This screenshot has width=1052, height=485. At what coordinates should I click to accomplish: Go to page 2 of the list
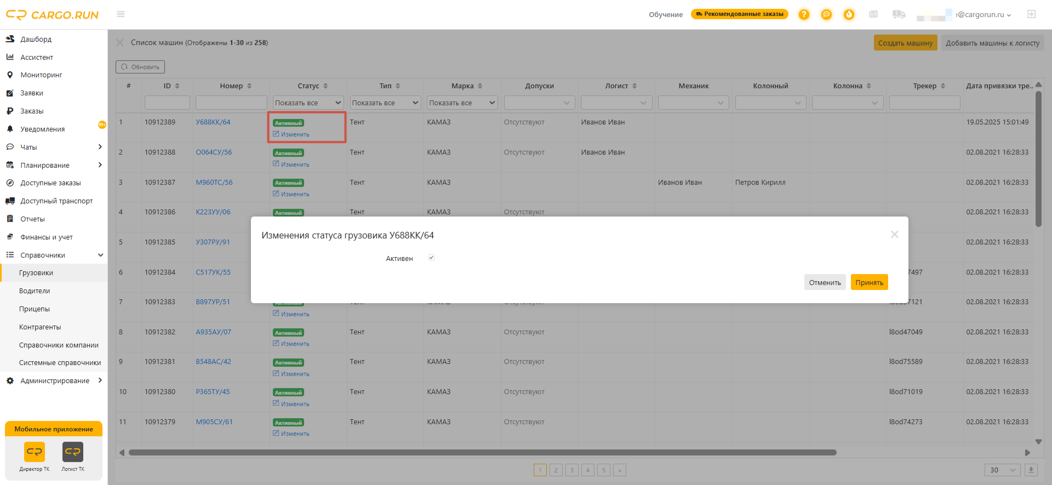point(556,470)
